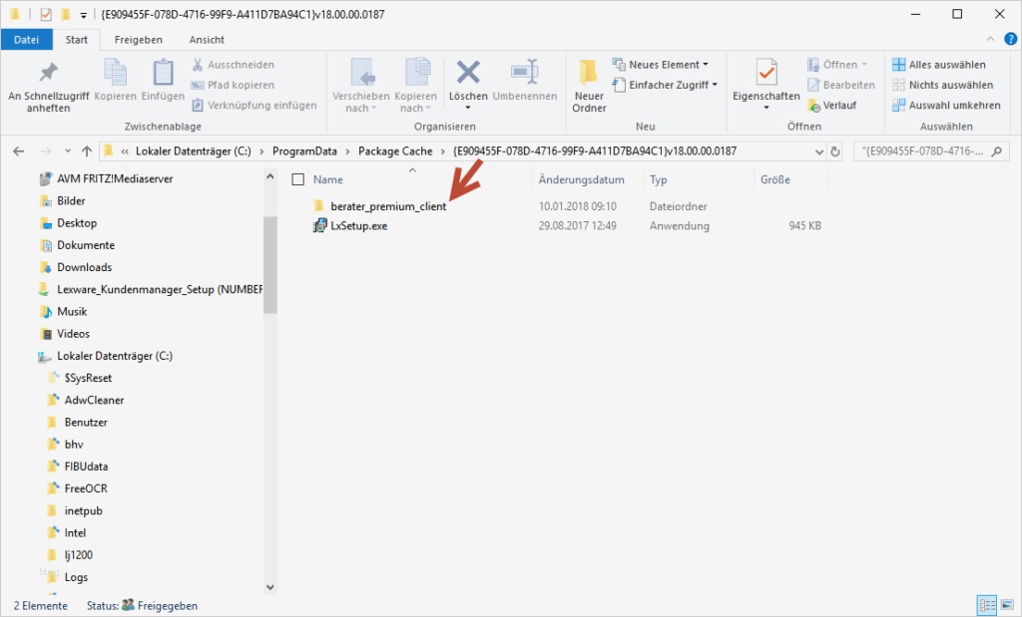Expand address bar history dropdown
The height and width of the screenshot is (617, 1022).
pos(819,152)
